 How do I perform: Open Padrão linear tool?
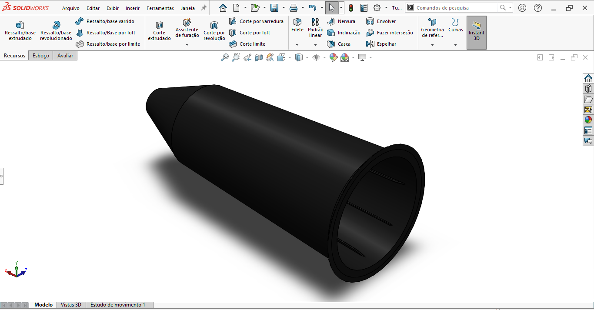[x=316, y=28]
